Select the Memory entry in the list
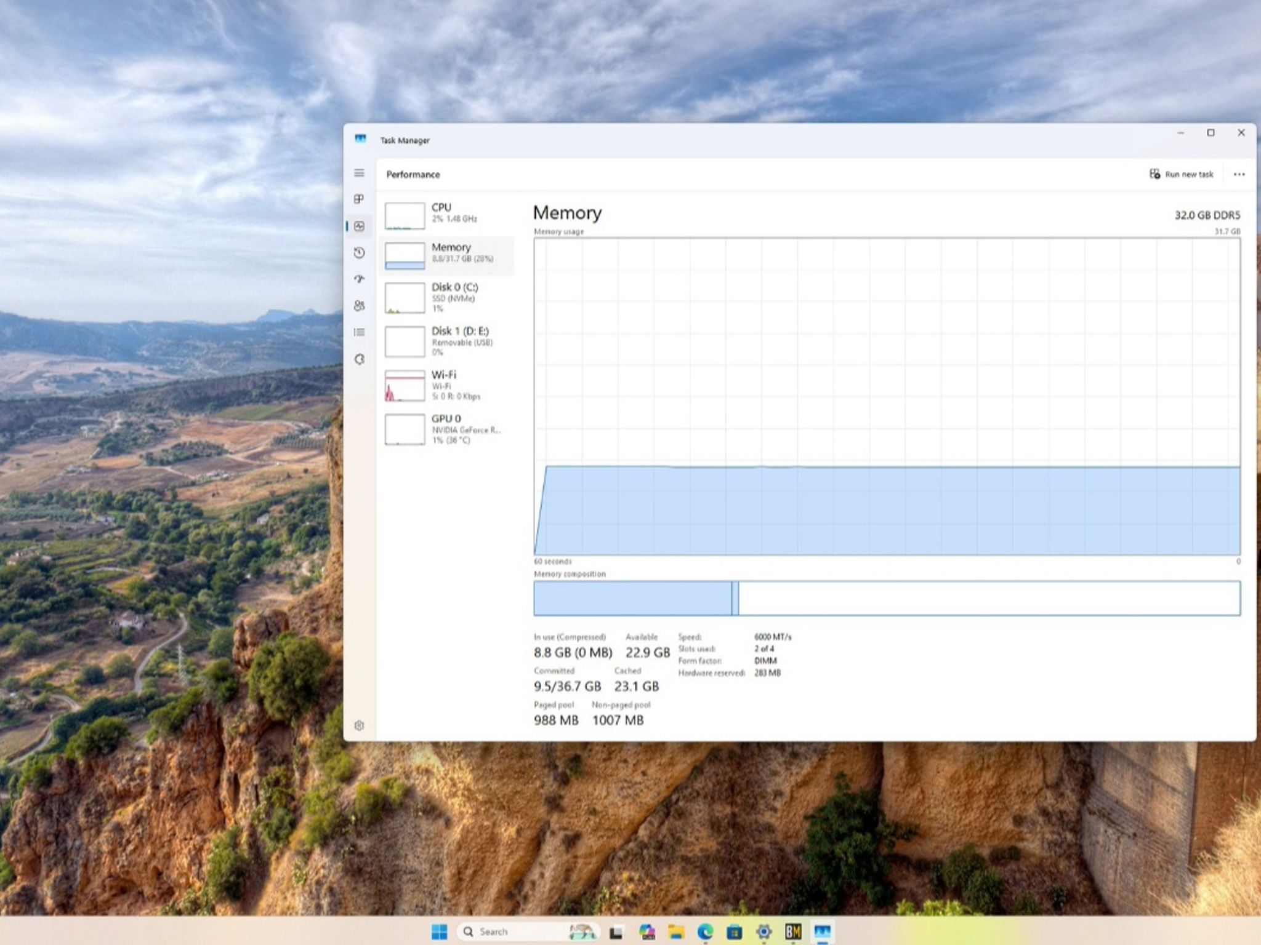The height and width of the screenshot is (945, 1261). tap(447, 255)
